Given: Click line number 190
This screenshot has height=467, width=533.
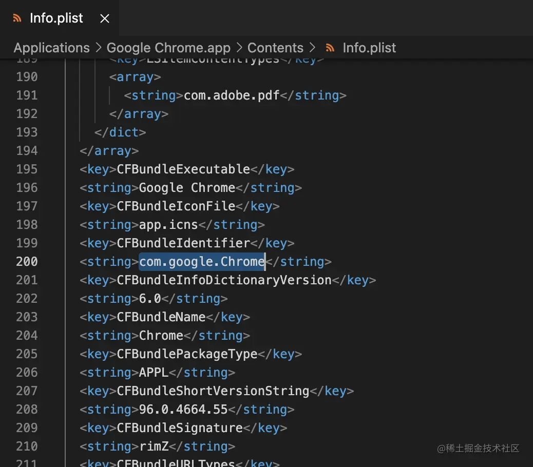Looking at the screenshot, I should point(27,77).
